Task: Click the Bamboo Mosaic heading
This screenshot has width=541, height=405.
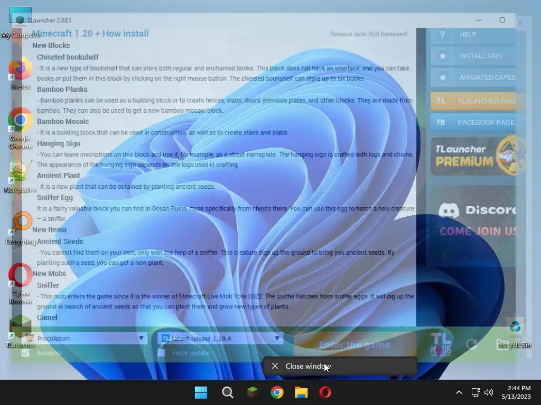Action: pos(63,121)
